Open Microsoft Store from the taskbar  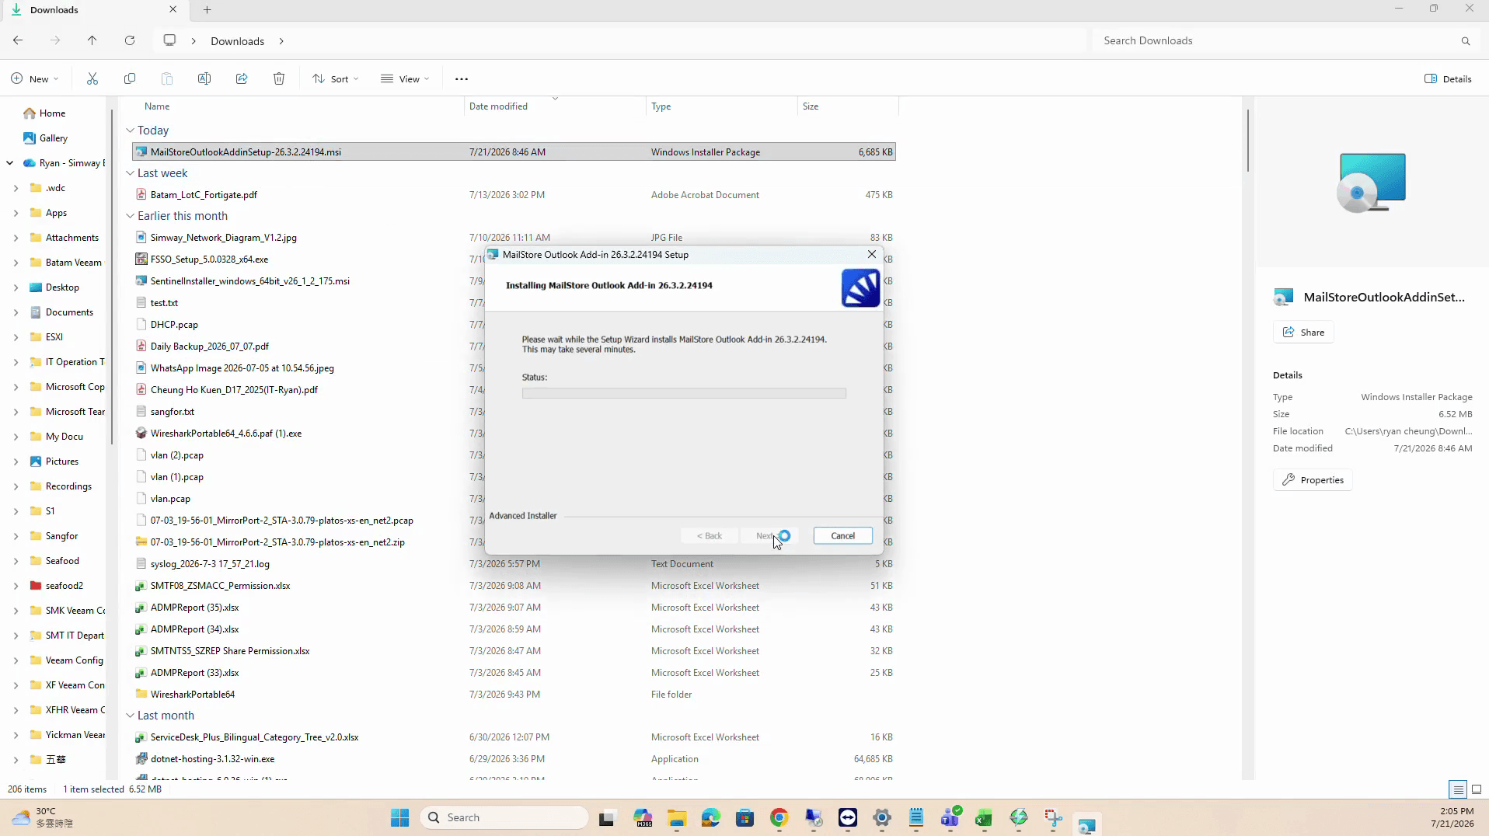point(745,817)
